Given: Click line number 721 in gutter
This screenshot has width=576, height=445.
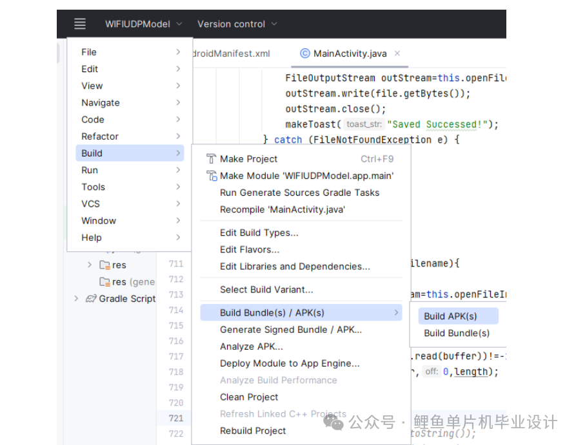Looking at the screenshot, I should point(176,418).
